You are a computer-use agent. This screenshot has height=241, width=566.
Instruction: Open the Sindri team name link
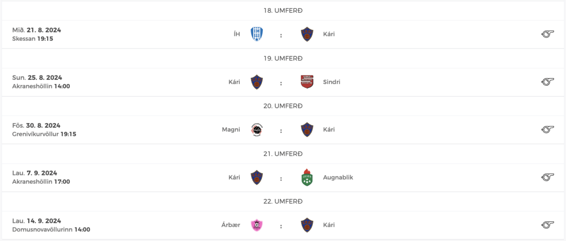332,82
